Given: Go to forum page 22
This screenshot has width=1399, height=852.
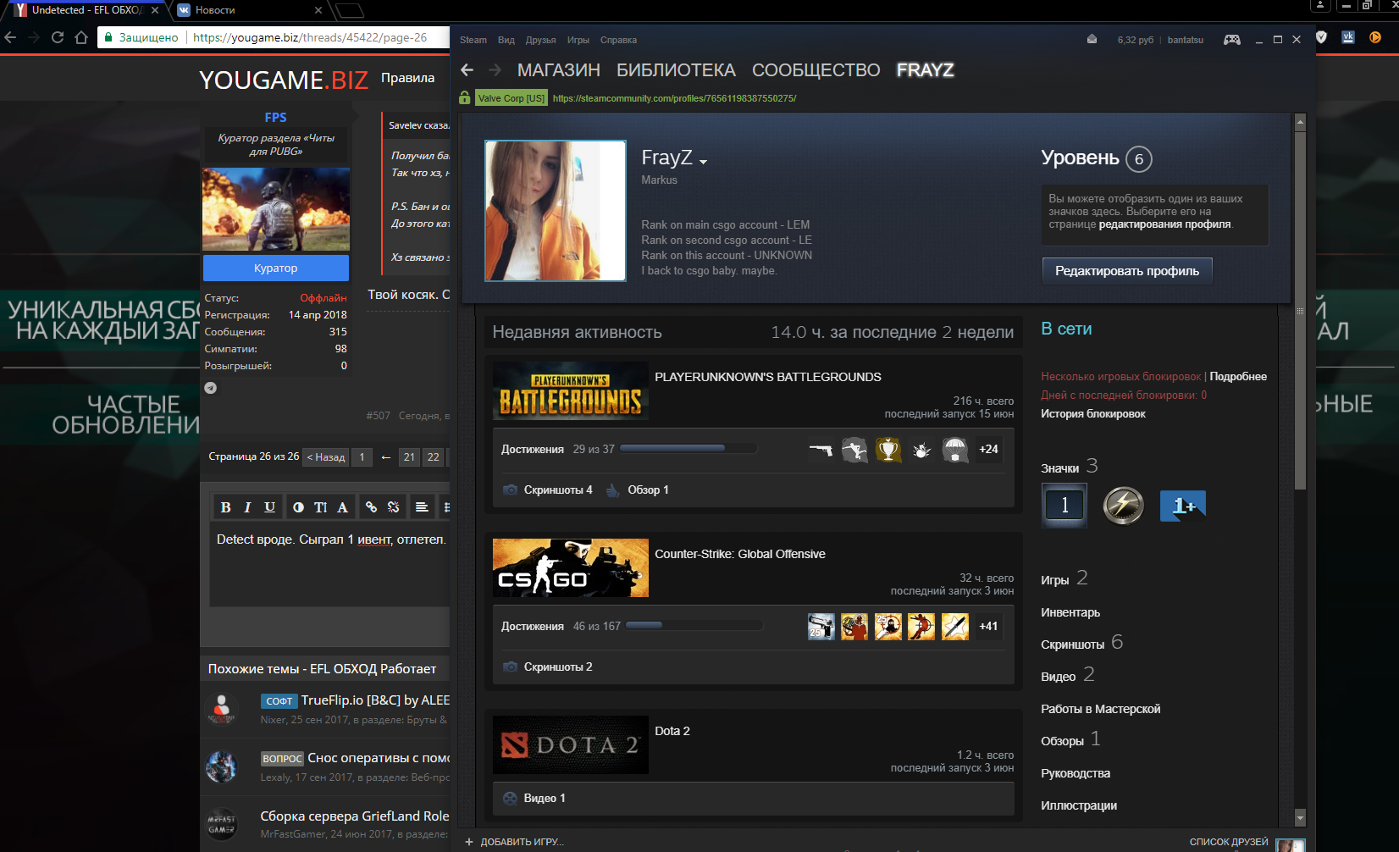Looking at the screenshot, I should pyautogui.click(x=433, y=457).
